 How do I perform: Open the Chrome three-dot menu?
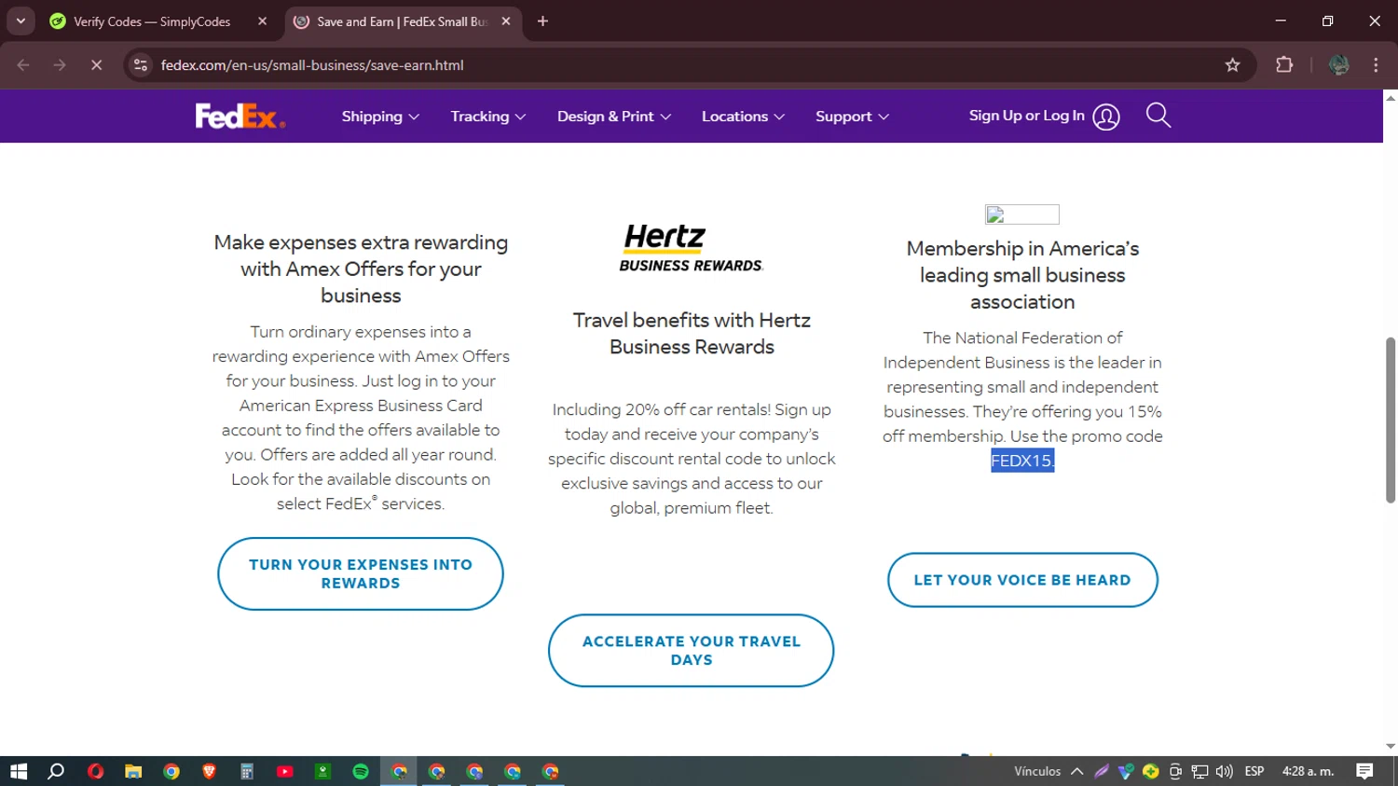click(1376, 65)
